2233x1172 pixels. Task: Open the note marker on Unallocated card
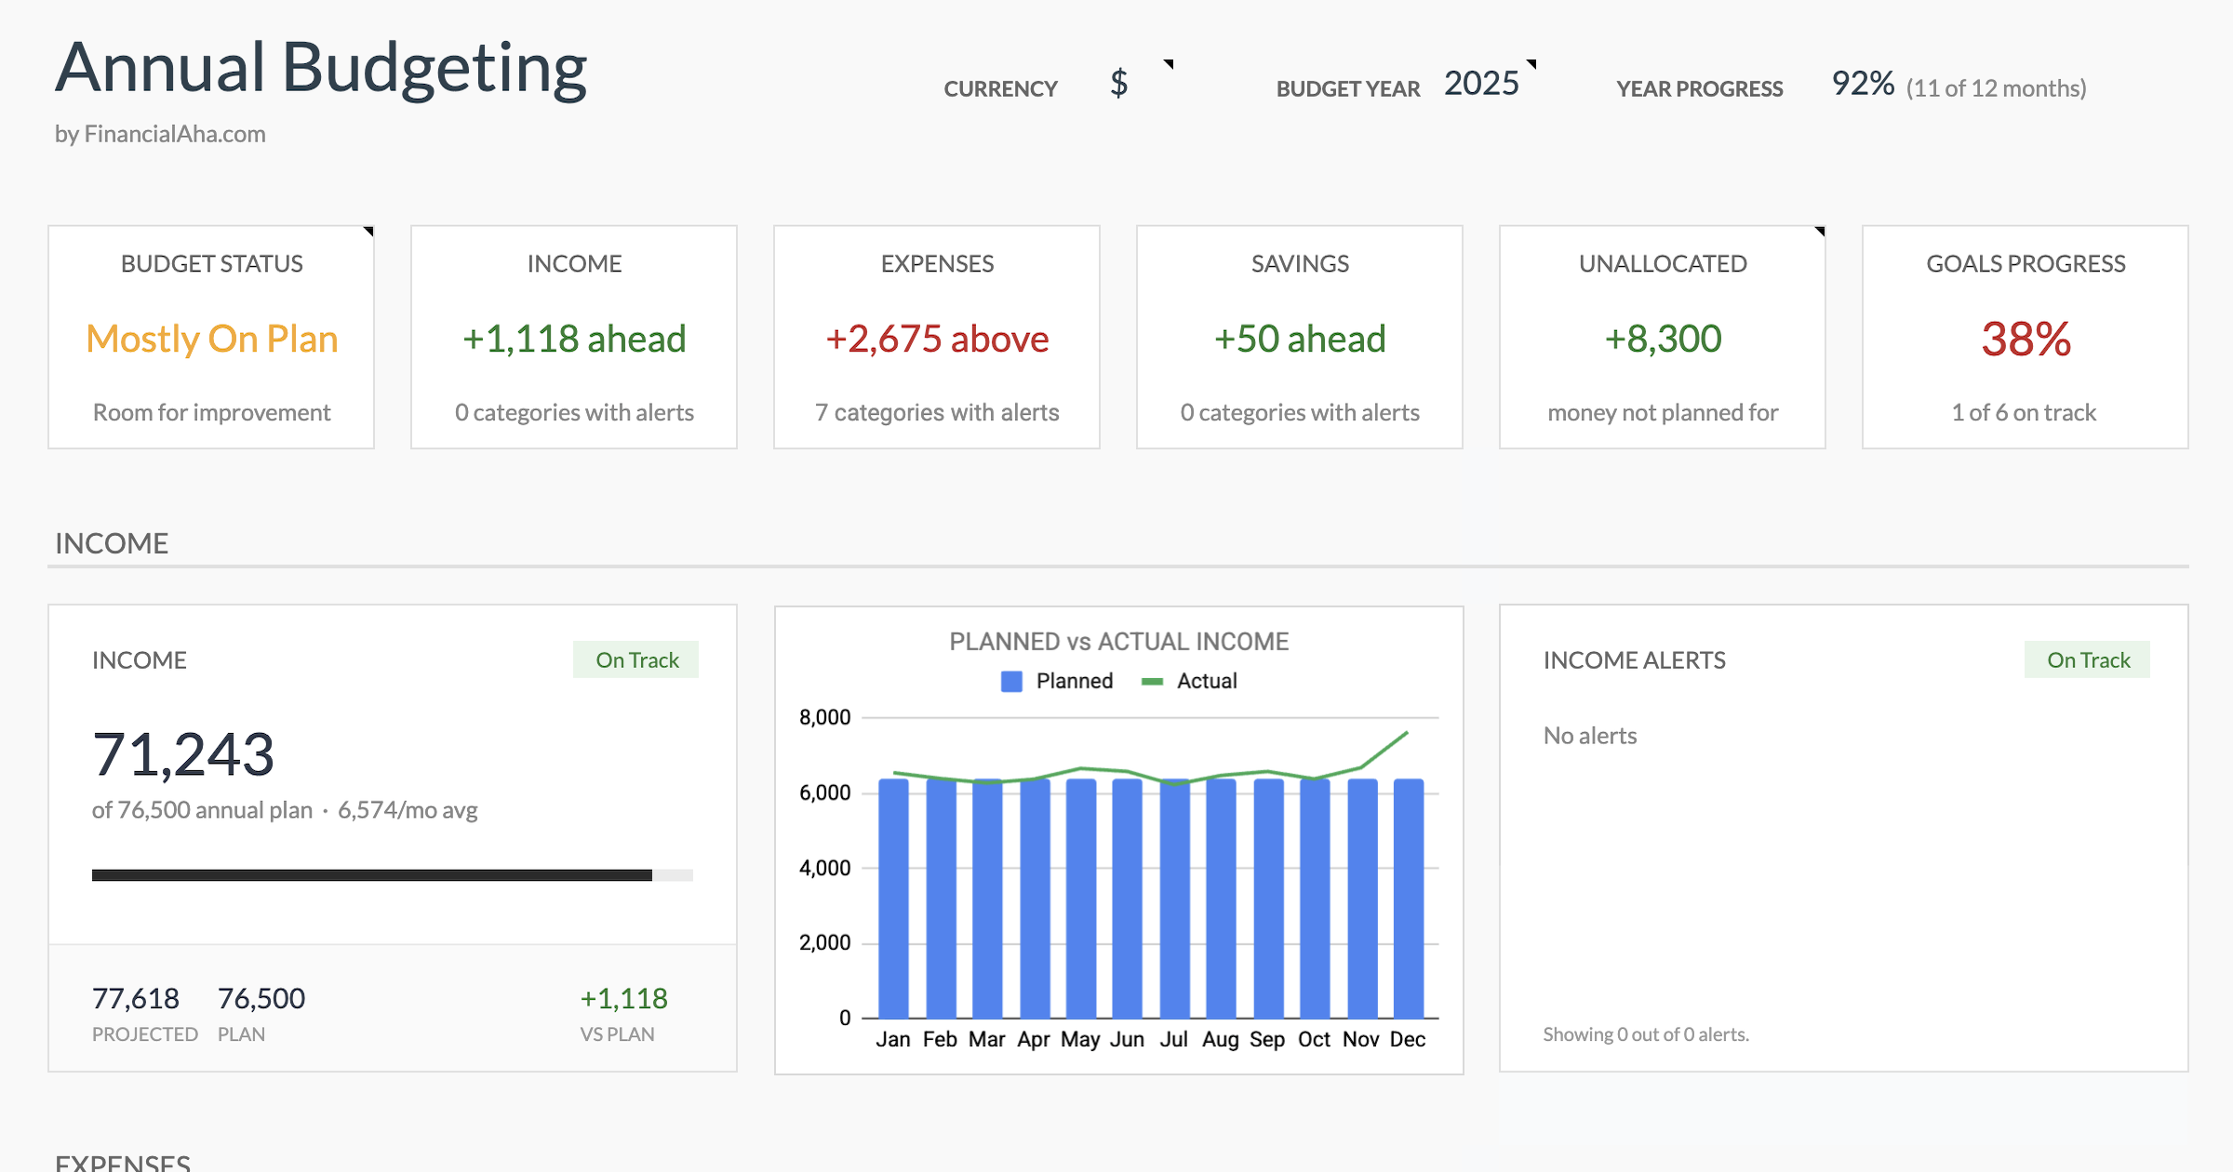[x=1819, y=233]
